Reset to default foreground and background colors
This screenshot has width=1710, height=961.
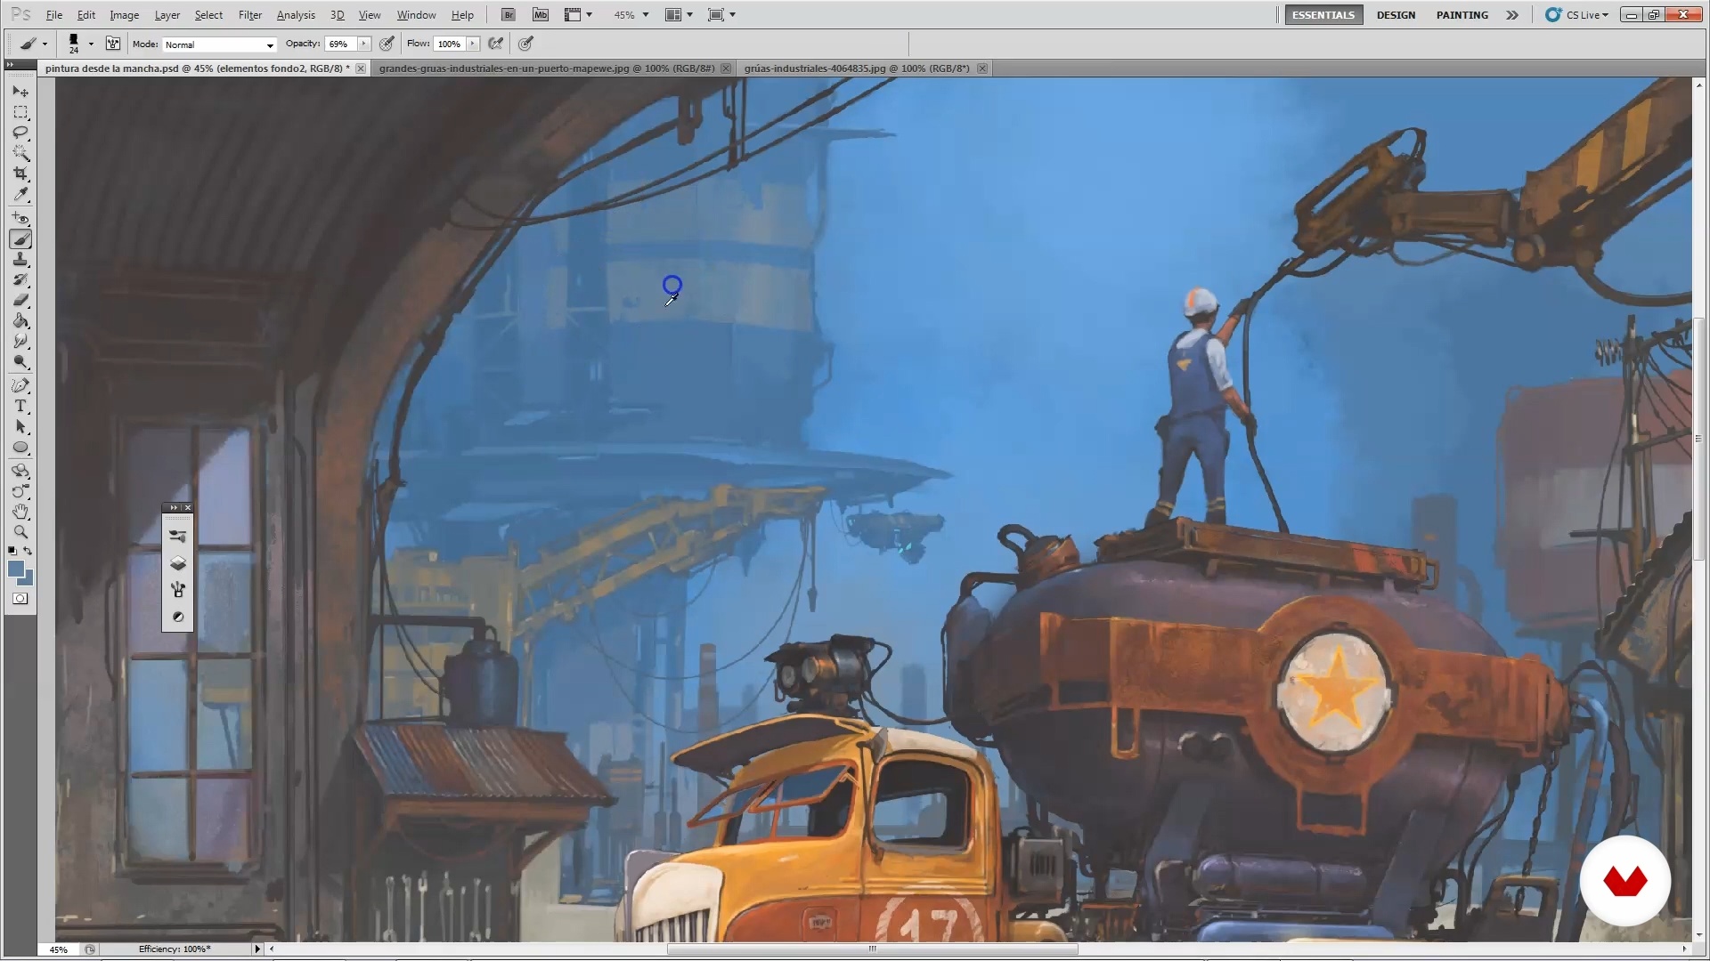[12, 552]
